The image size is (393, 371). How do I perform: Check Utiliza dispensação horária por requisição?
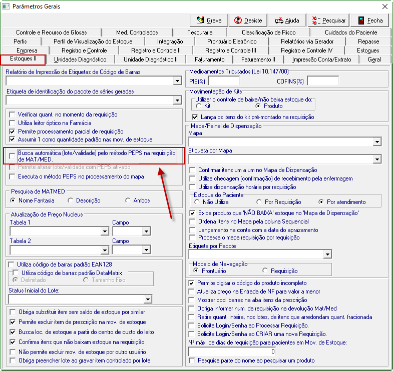click(192, 187)
